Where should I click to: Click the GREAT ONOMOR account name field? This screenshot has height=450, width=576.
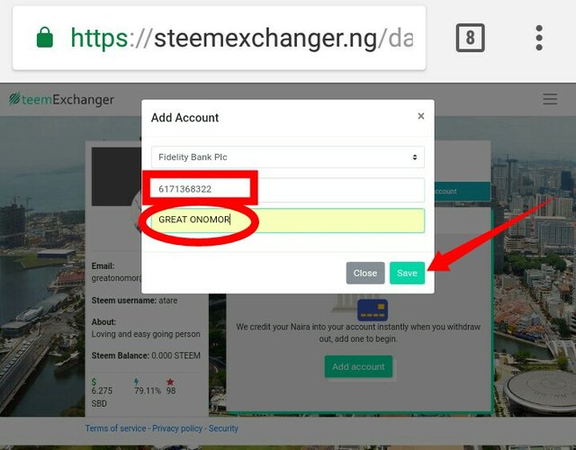[288, 220]
